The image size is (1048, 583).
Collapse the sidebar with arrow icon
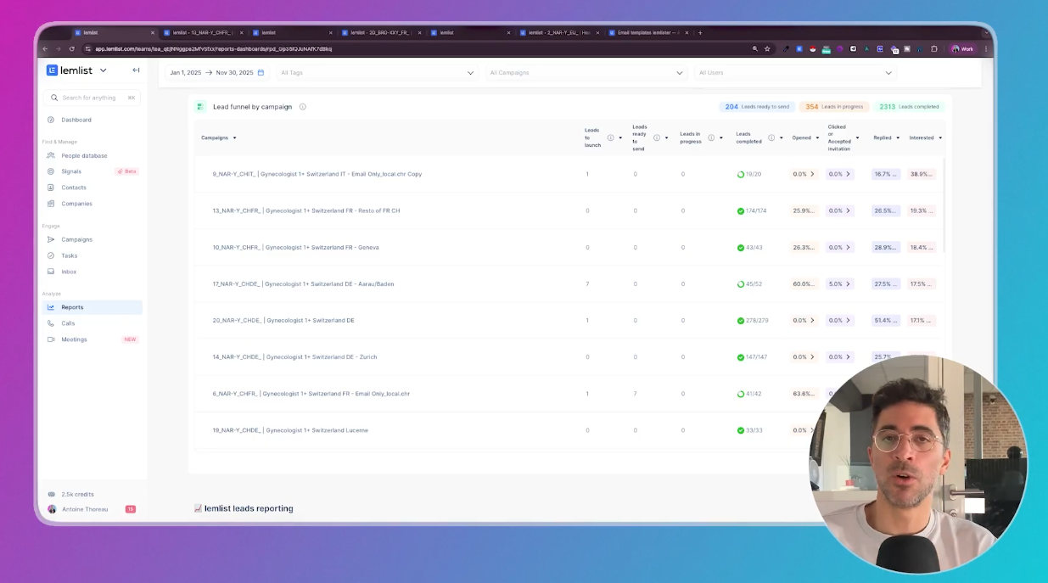pos(136,70)
